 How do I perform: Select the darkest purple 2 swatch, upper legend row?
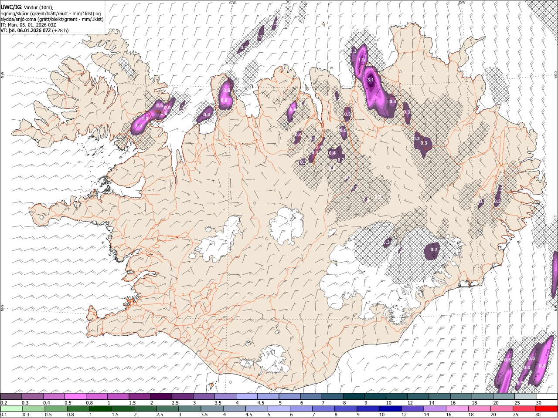[x=161, y=397]
